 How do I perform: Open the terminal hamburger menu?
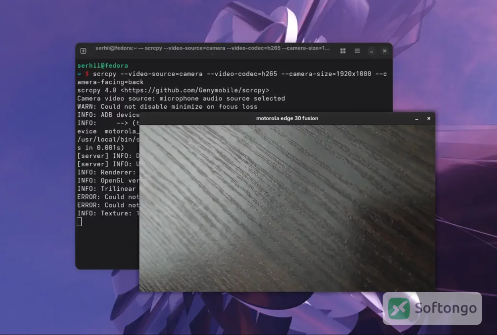[357, 51]
